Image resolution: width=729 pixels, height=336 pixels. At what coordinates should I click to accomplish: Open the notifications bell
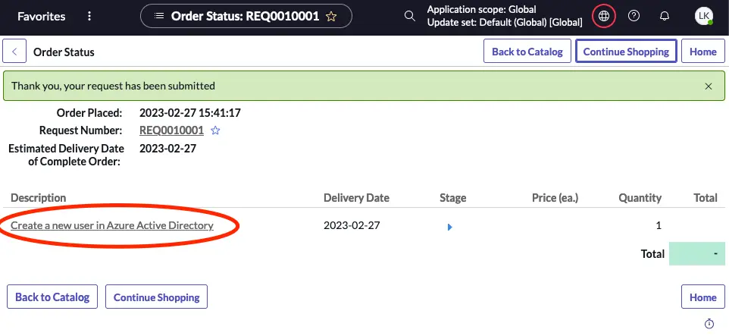coord(665,16)
